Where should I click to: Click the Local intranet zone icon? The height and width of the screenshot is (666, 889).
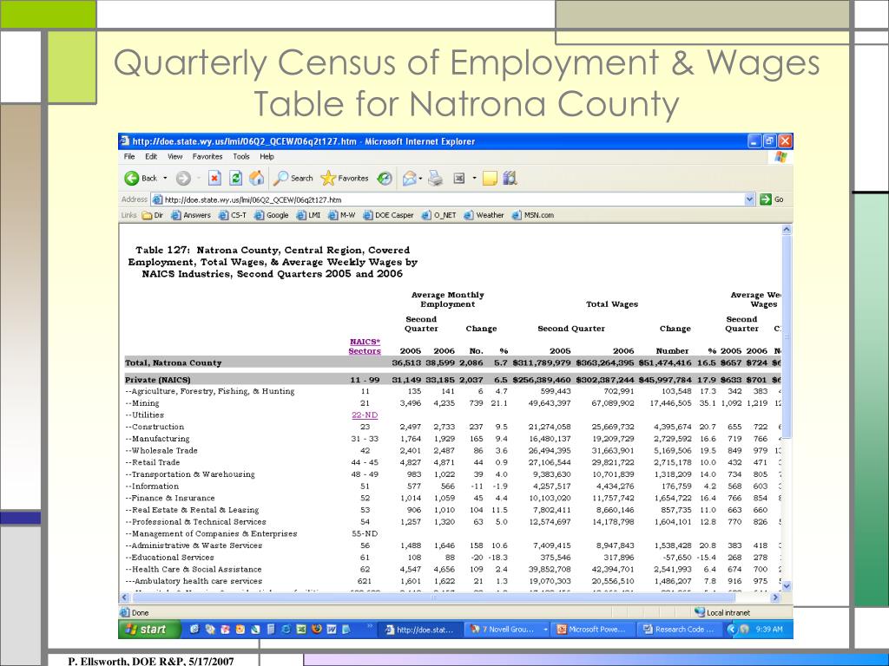[x=700, y=612]
